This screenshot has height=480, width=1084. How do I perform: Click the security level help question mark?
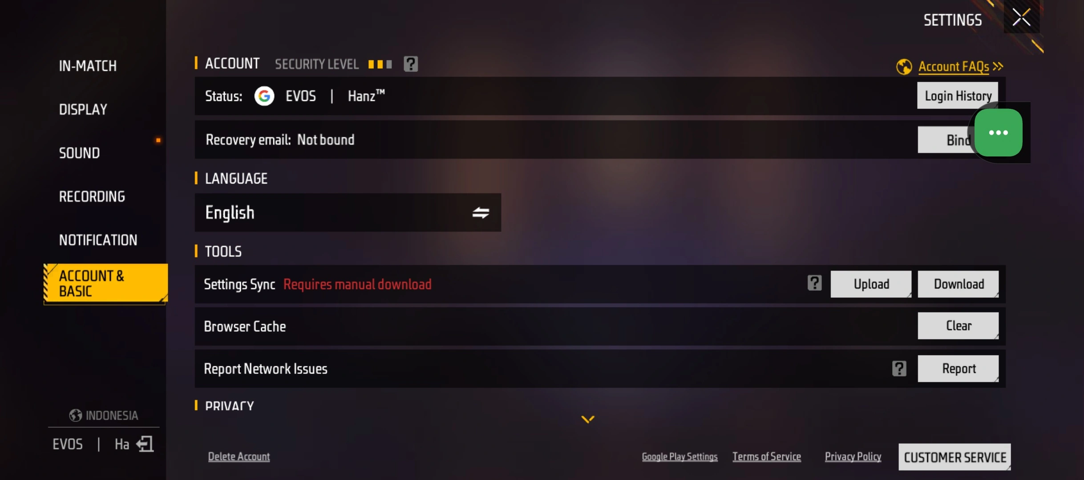[410, 64]
